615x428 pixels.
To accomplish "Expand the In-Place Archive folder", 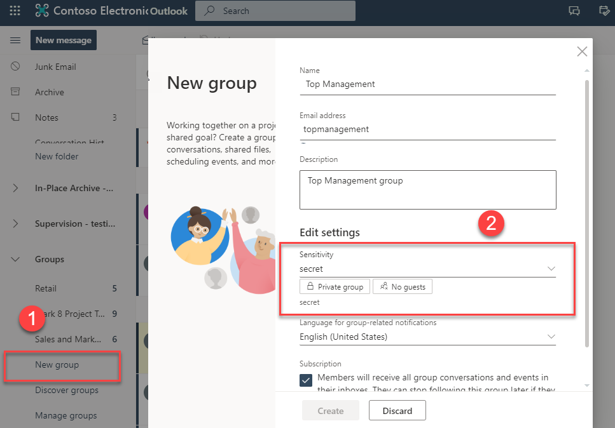I will 15,188.
